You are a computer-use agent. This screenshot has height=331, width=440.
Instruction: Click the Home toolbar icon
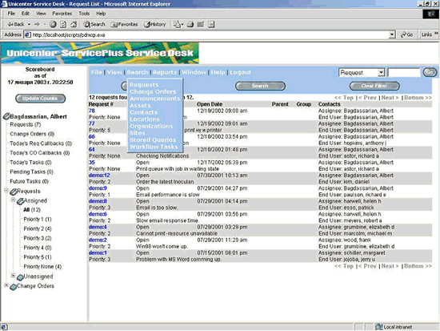coord(74,25)
